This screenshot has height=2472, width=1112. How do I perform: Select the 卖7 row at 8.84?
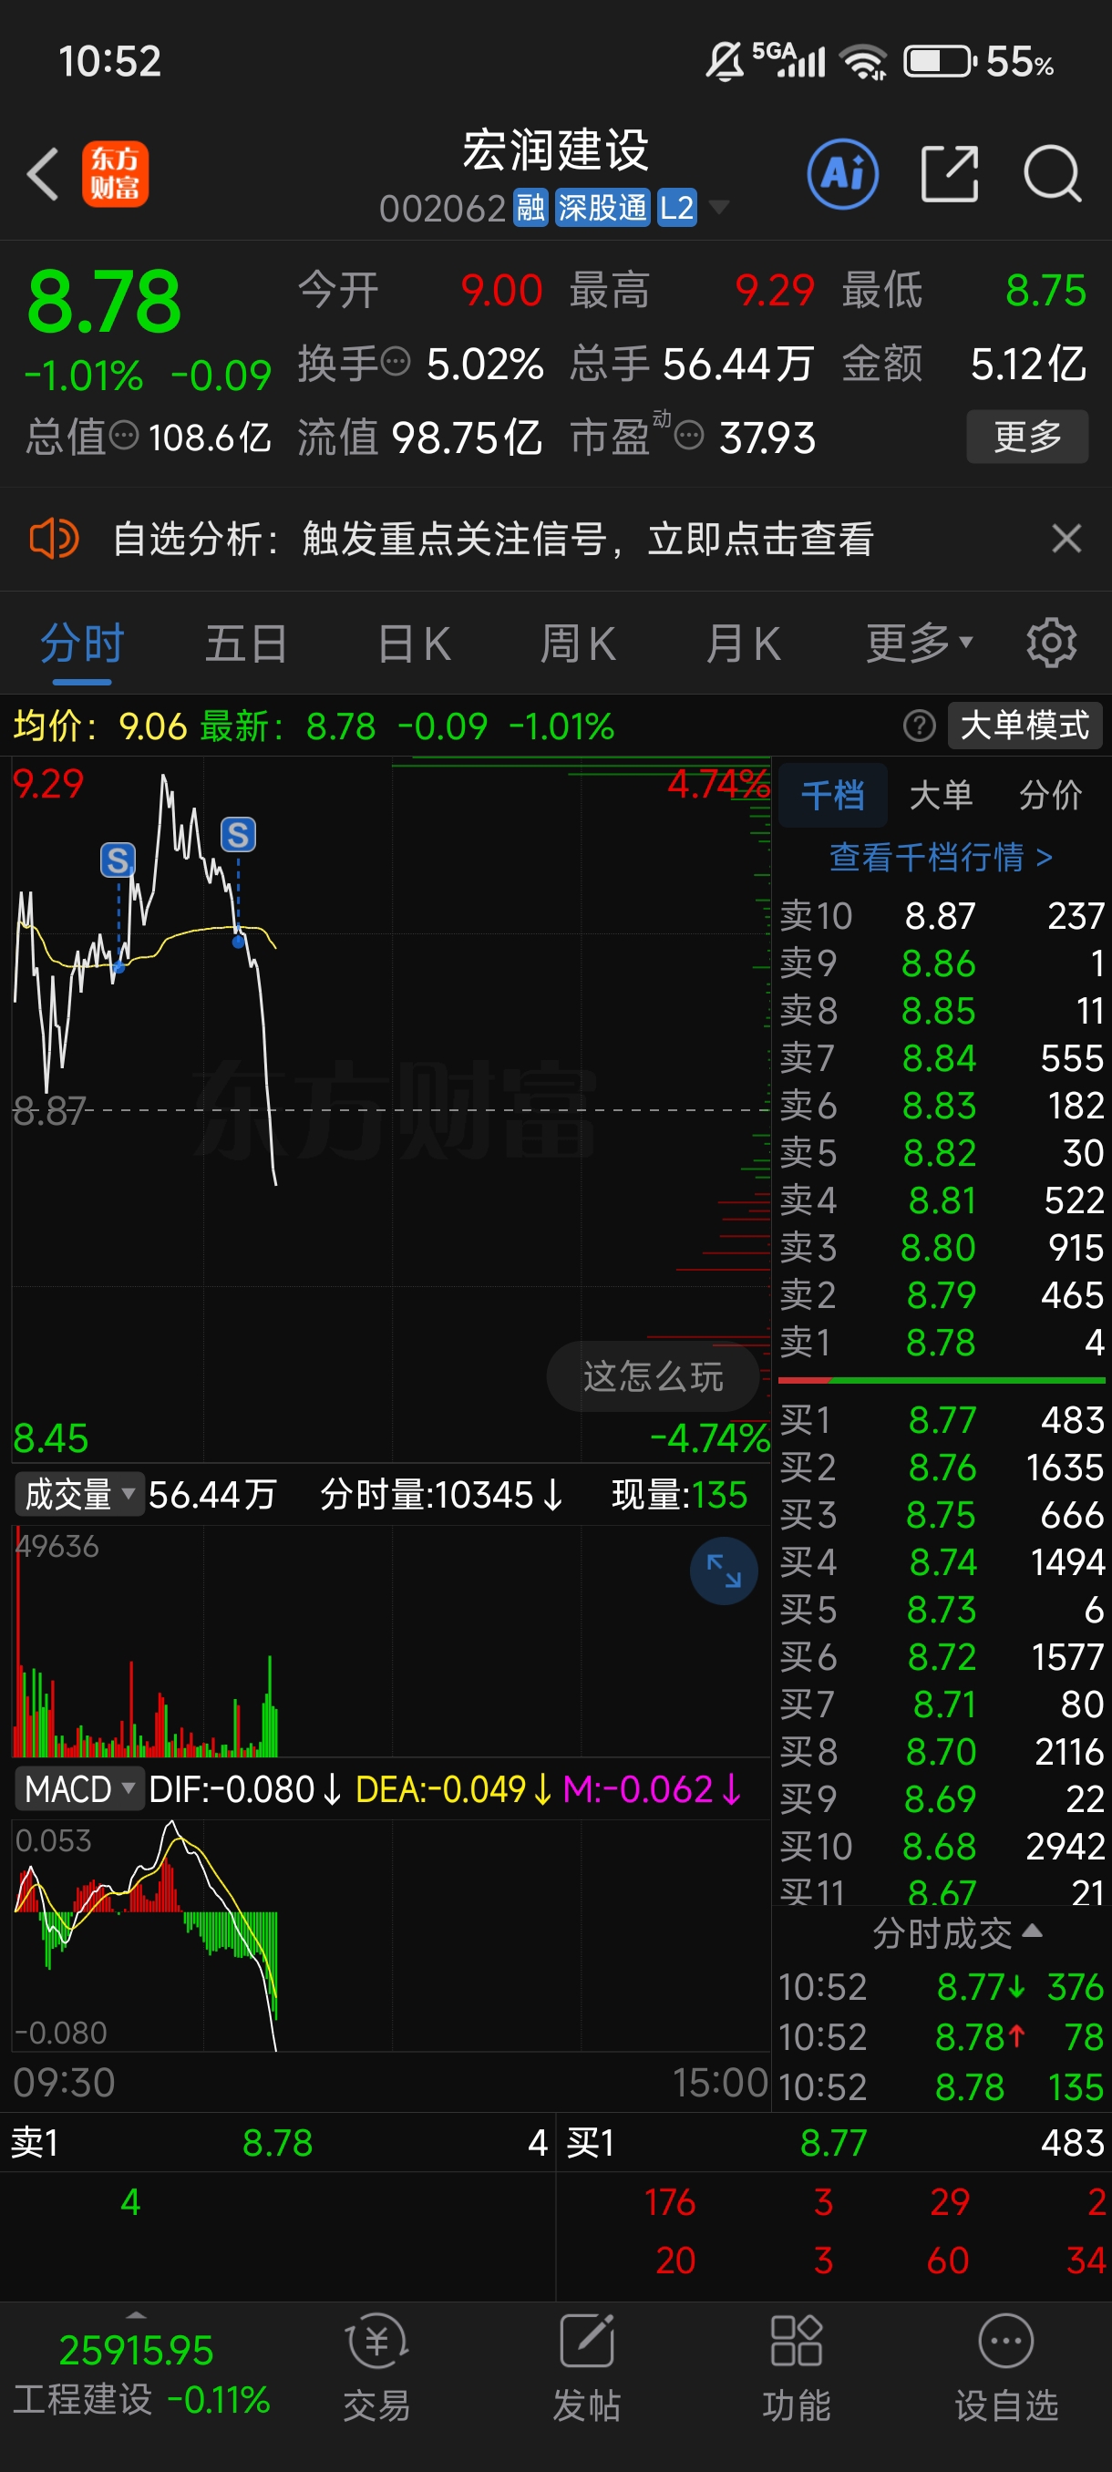point(942,1057)
